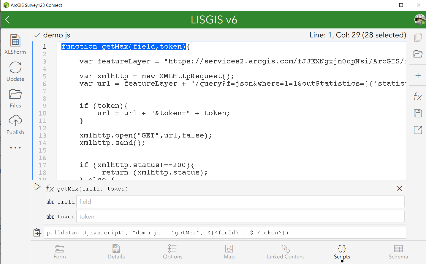
Task: Publish the survey
Action: tap(15, 125)
